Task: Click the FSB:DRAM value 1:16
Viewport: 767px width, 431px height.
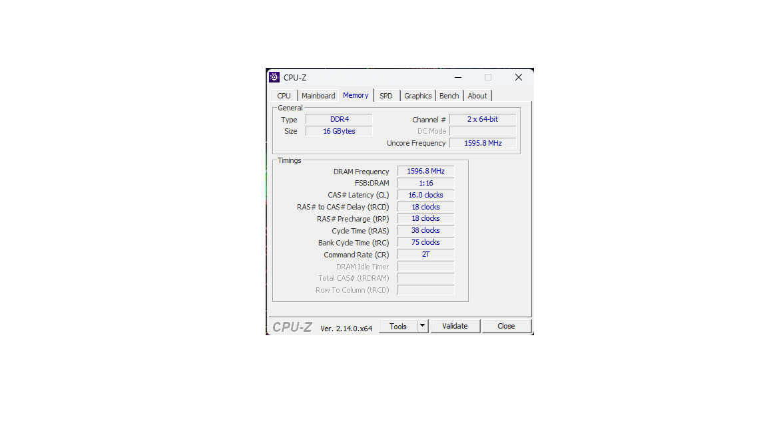Action: [426, 184]
